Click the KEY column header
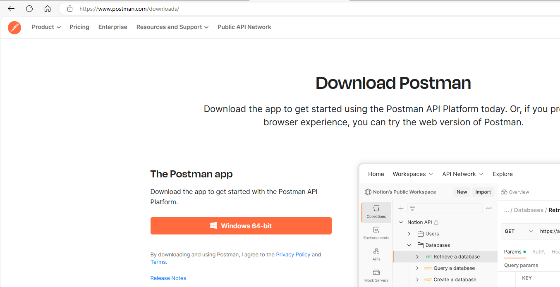The image size is (560, 287). [527, 278]
